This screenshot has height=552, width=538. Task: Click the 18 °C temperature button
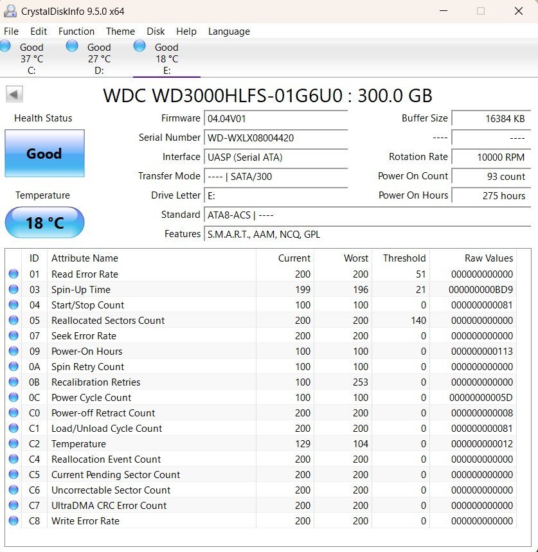pyautogui.click(x=44, y=222)
